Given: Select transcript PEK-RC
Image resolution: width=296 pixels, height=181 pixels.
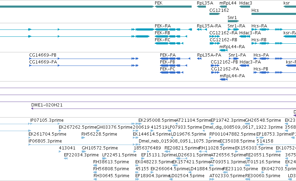Looking at the screenshot, I should (162, 40).
